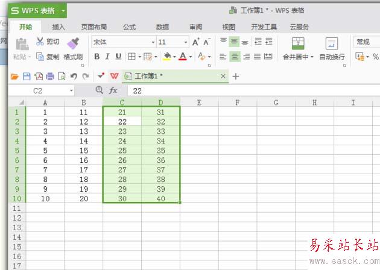The image size is (380, 270).
Task: Switch to the 审阅 tab
Action: [195, 27]
